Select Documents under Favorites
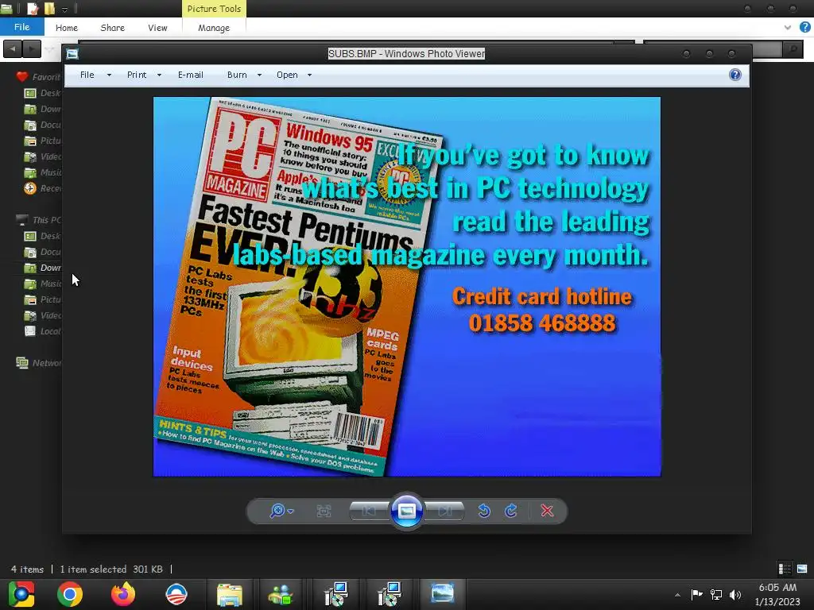The width and height of the screenshot is (814, 610). click(43, 125)
